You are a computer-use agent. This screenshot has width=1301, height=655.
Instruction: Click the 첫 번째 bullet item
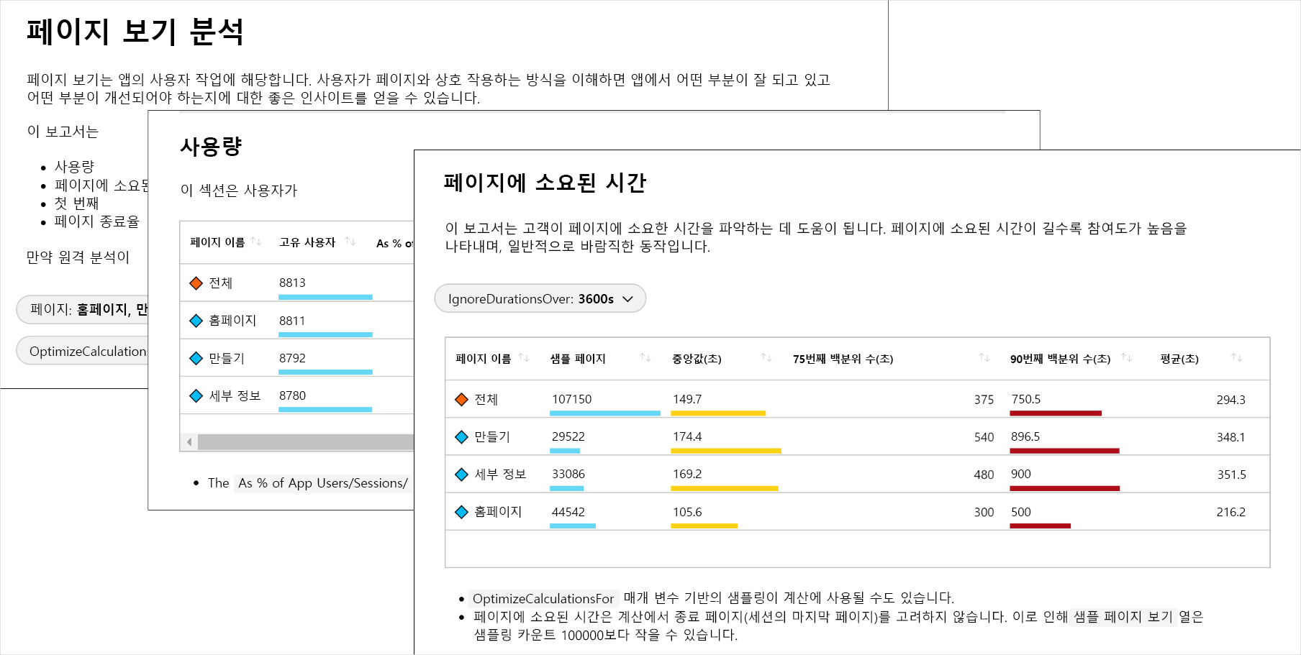pos(76,203)
